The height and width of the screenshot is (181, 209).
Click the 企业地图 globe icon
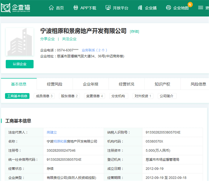[168, 8]
